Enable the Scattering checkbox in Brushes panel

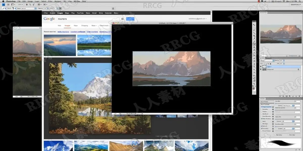[262, 109]
